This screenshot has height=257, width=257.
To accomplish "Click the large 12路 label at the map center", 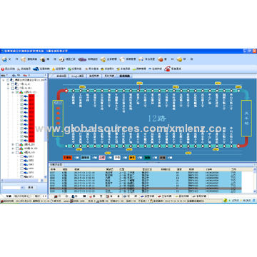I will tap(156, 118).
